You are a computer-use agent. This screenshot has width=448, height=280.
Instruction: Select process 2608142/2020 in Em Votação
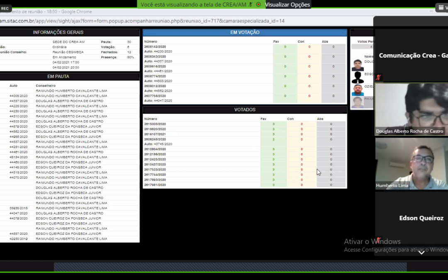point(155,46)
